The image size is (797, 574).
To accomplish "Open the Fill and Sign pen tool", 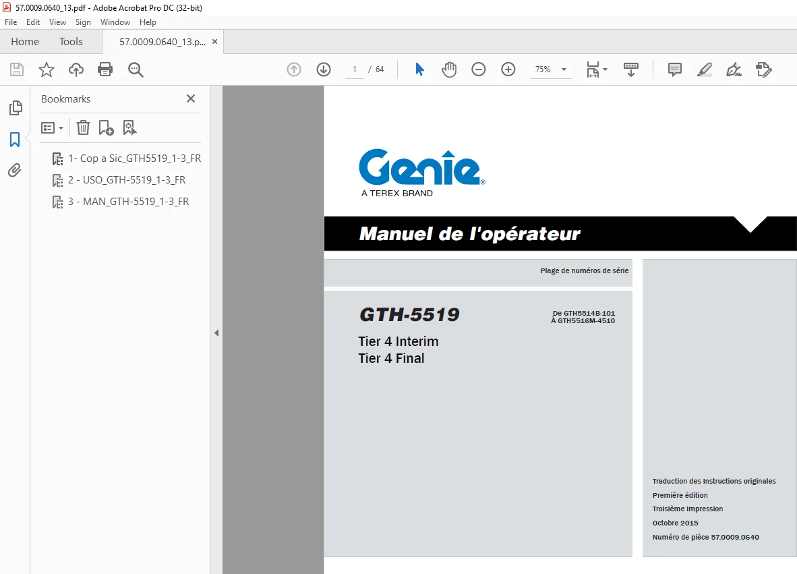I will (734, 69).
